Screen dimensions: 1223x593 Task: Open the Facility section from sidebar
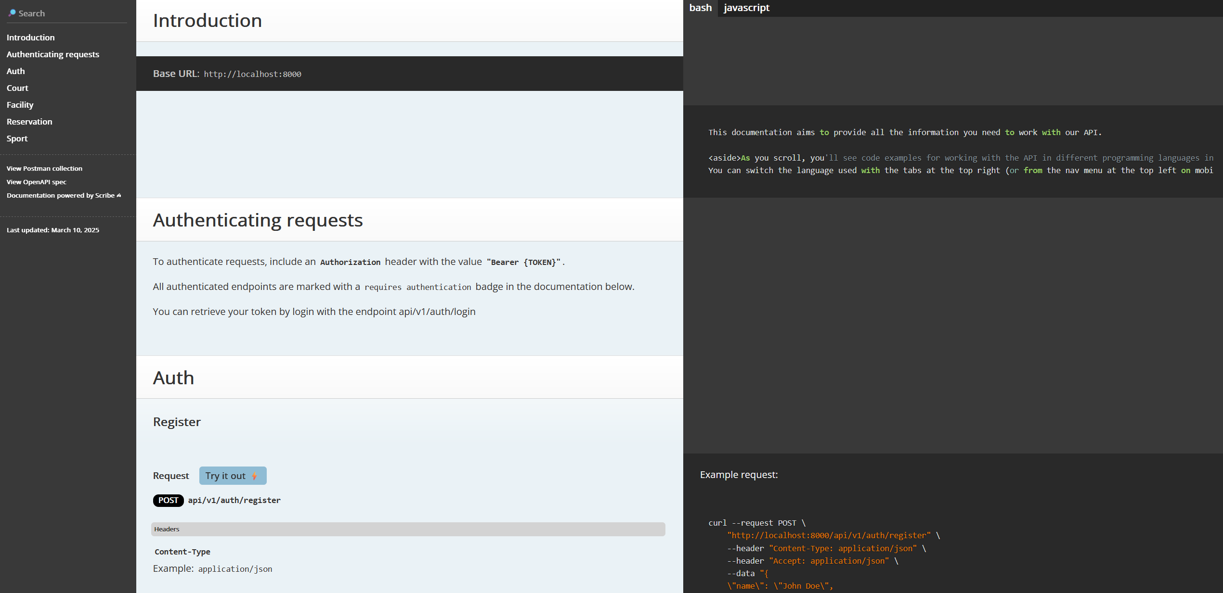coord(20,104)
